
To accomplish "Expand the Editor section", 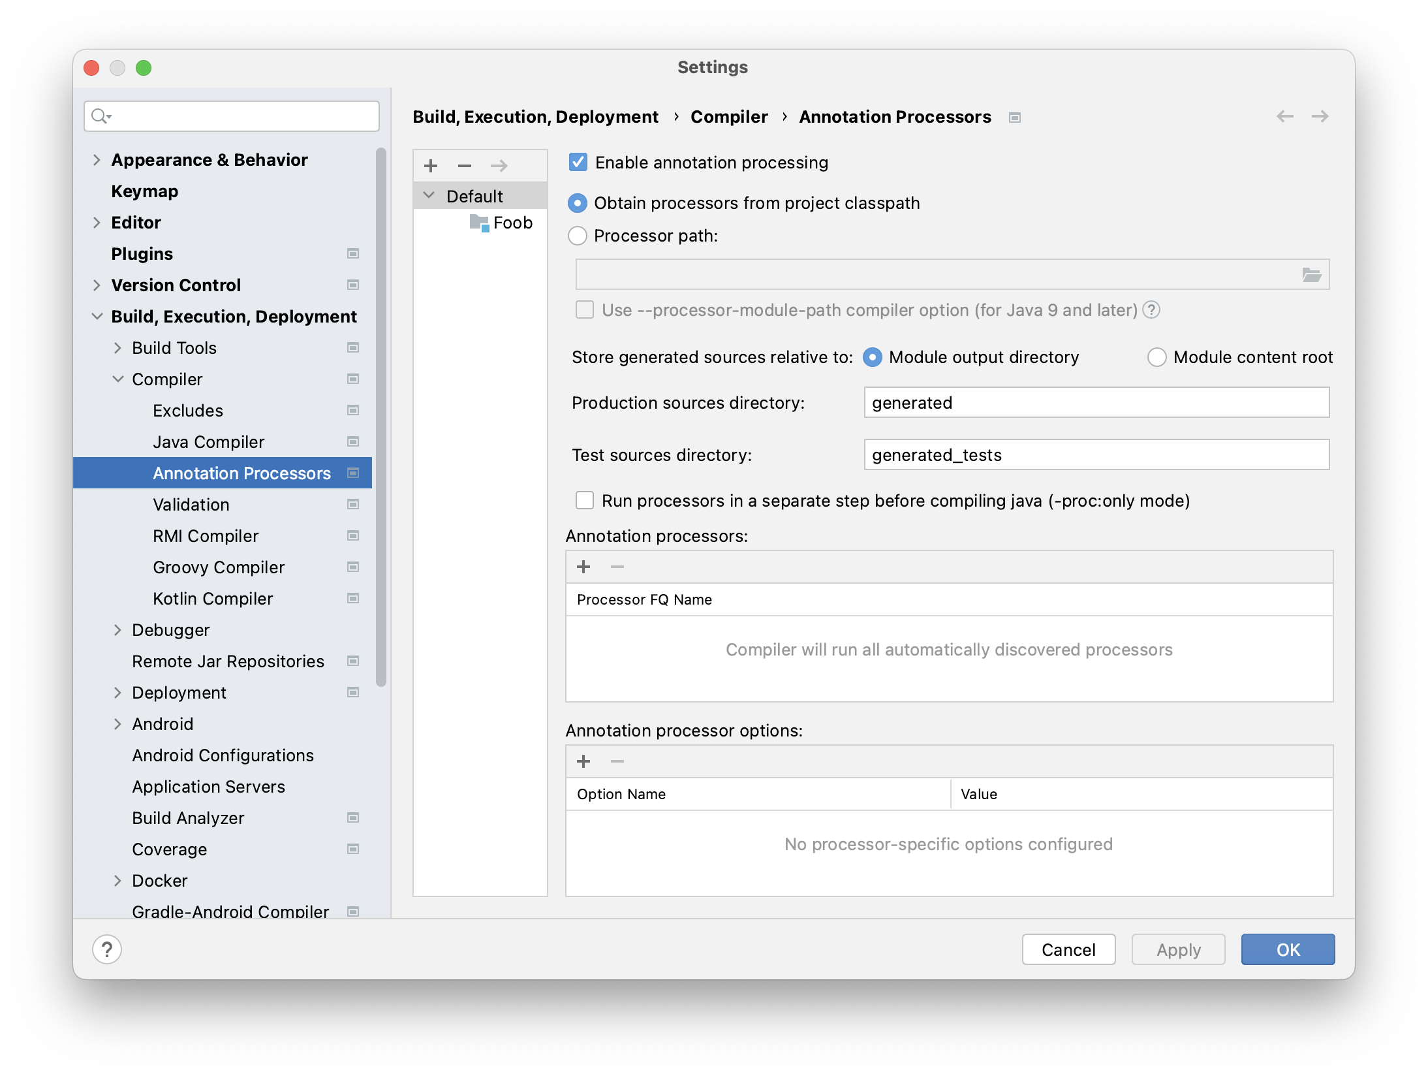I will coord(97,223).
